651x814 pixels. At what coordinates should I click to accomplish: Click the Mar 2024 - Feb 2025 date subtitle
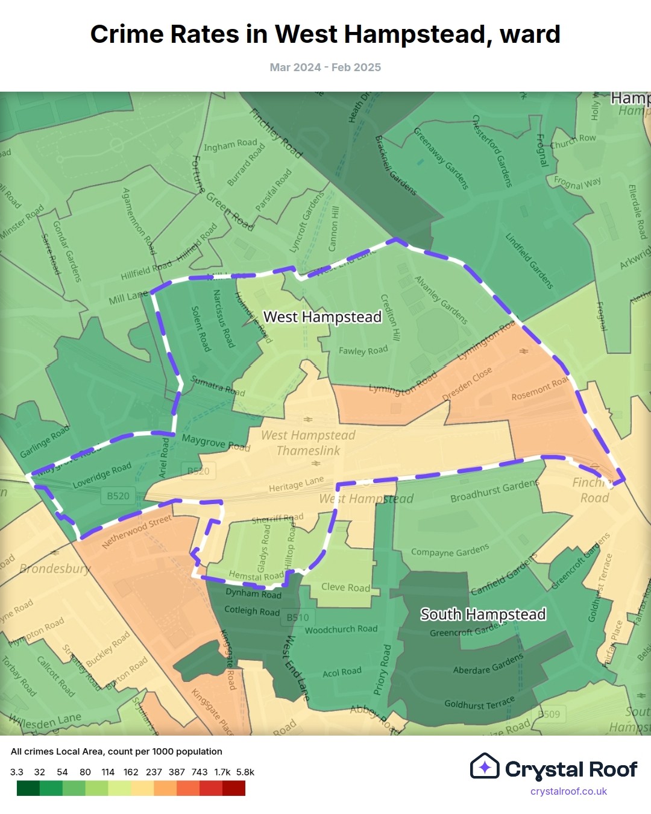[x=325, y=68]
